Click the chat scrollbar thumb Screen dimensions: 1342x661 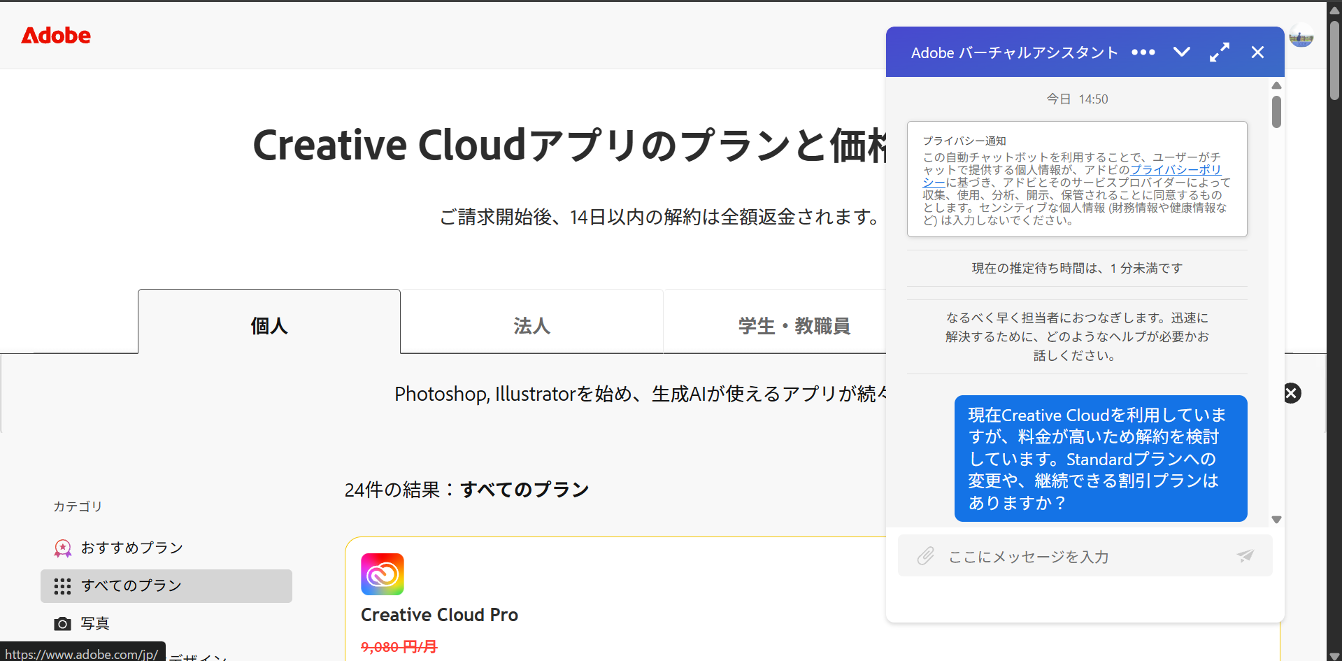click(x=1276, y=112)
